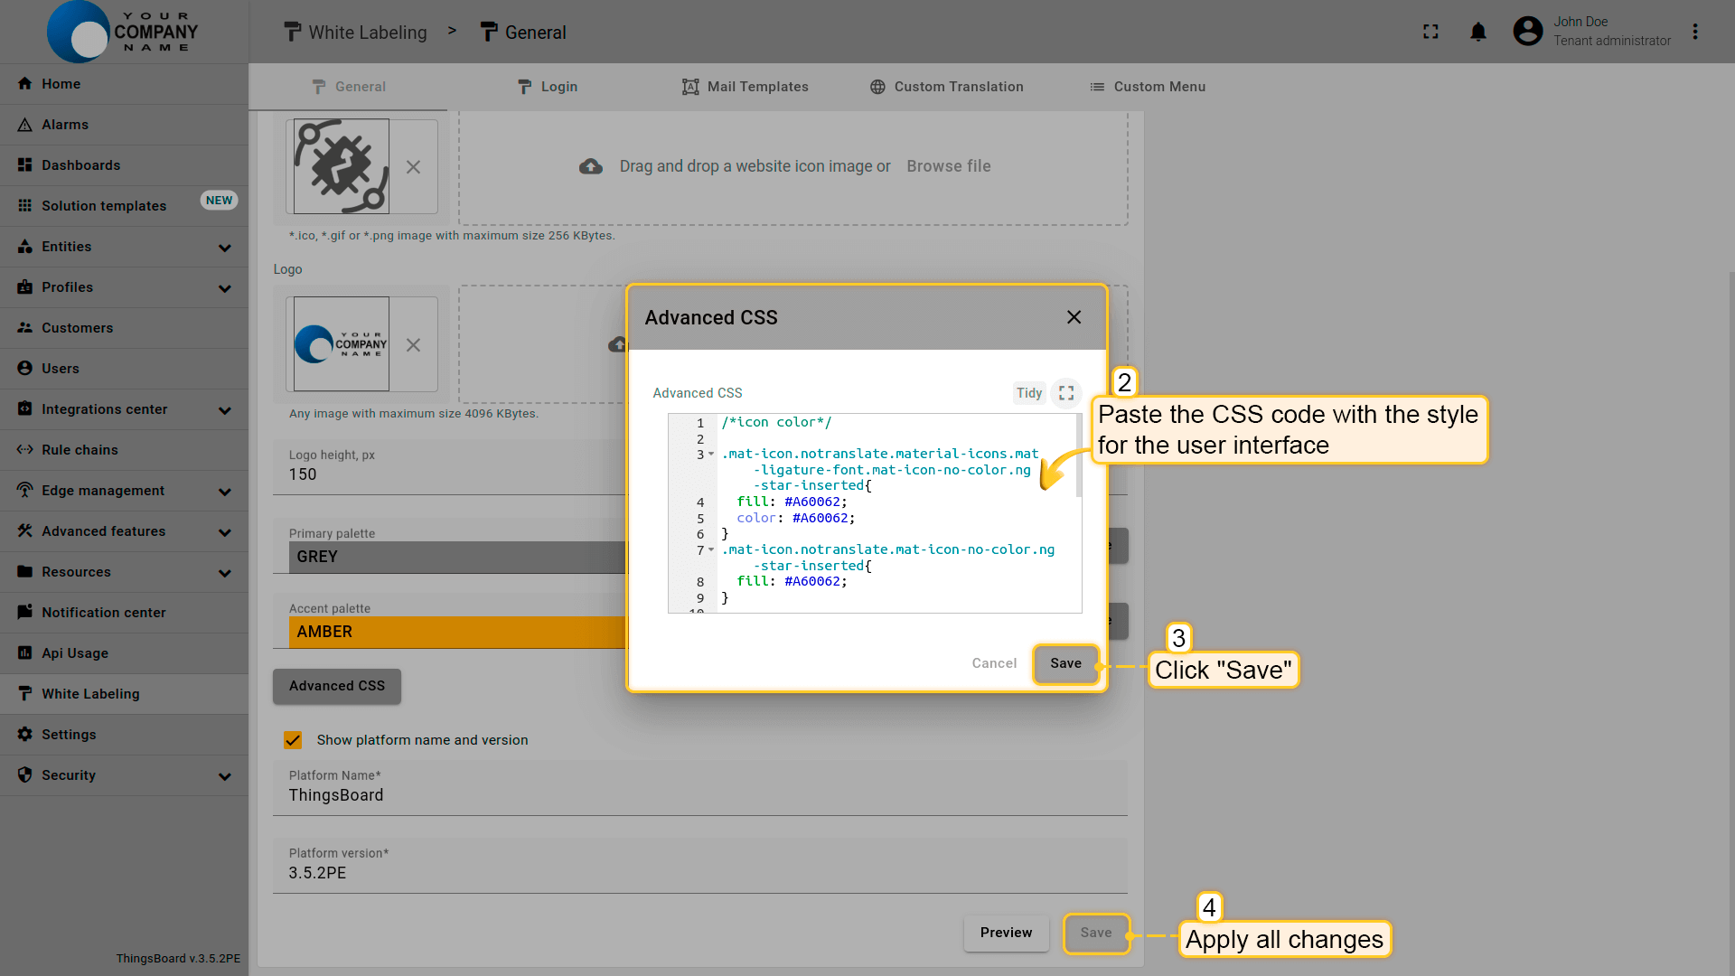Expand the Security menu section
The height and width of the screenshot is (976, 1735).
point(224,776)
